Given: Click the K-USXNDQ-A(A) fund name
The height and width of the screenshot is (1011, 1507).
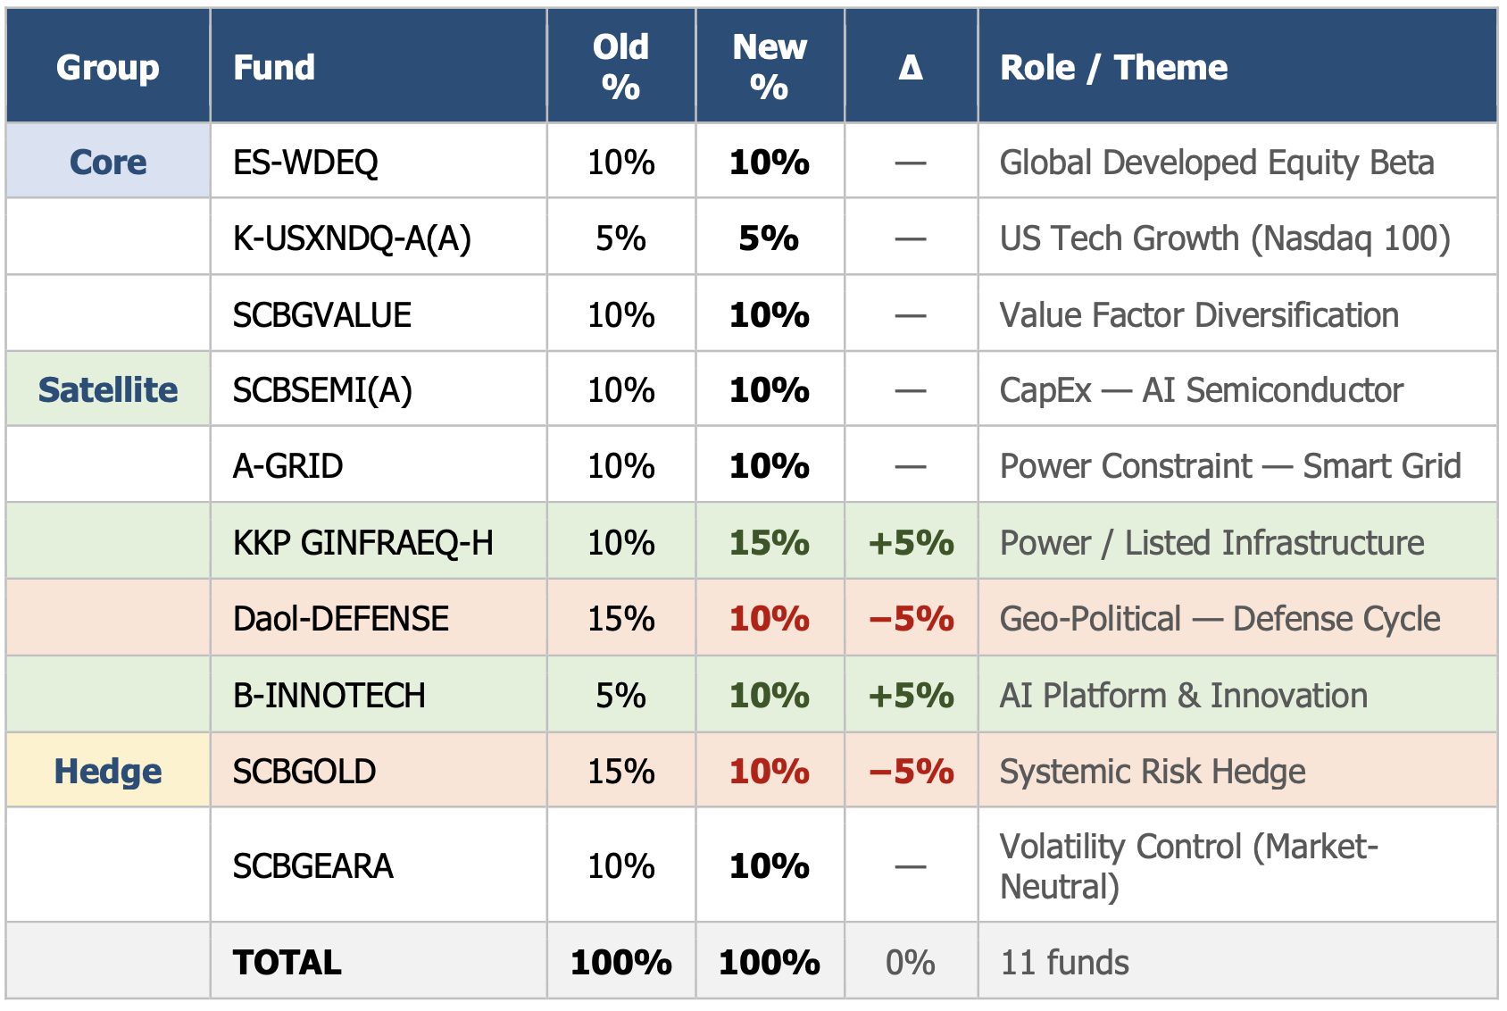Looking at the screenshot, I should click(352, 238).
